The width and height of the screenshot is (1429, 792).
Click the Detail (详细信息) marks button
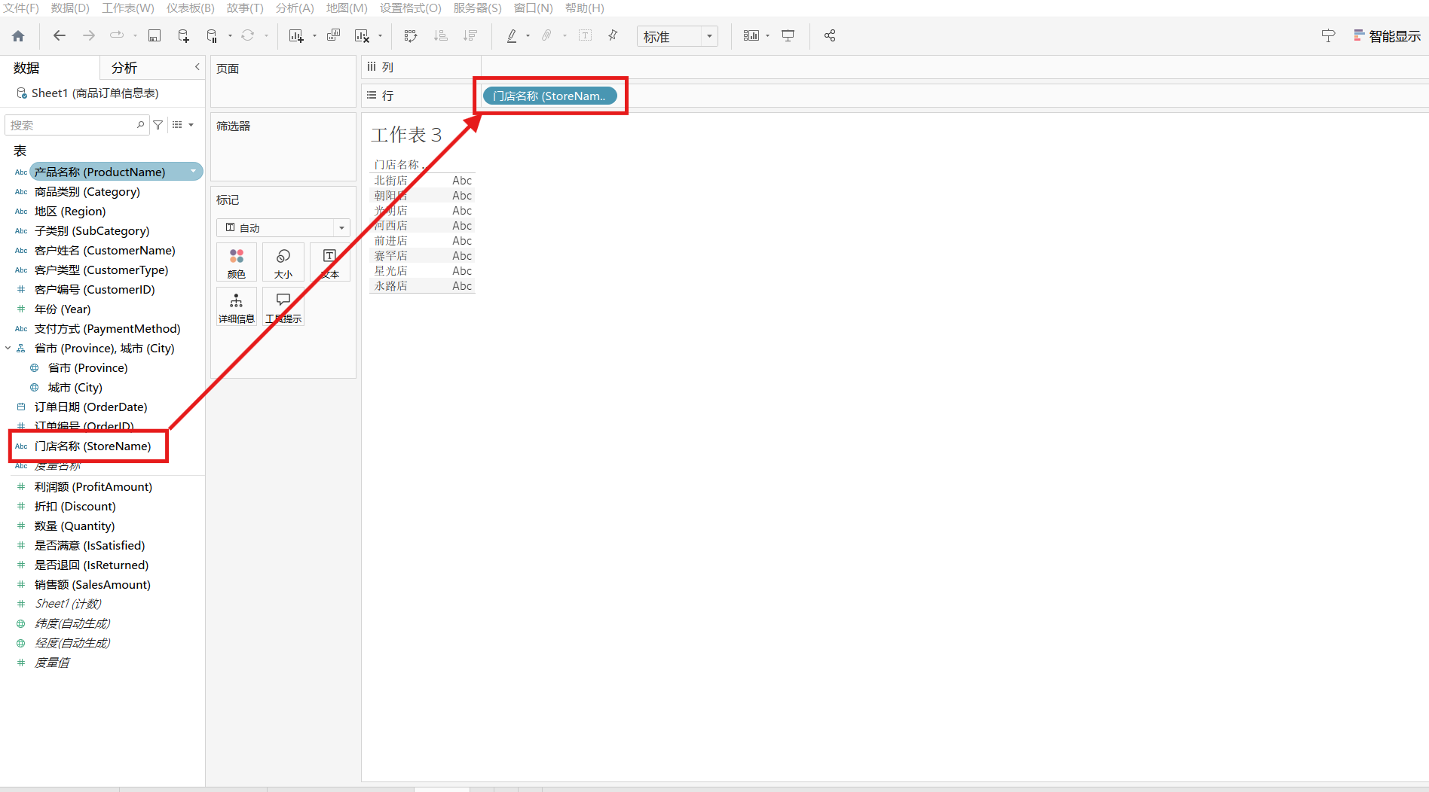[x=237, y=307]
